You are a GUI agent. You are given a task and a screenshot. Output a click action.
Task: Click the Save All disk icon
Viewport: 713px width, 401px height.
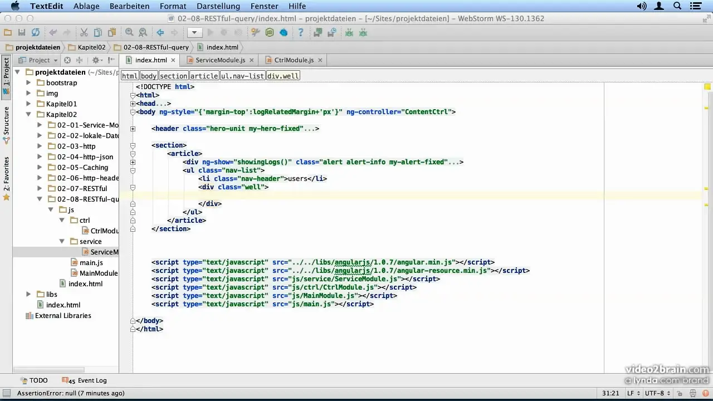click(x=22, y=33)
